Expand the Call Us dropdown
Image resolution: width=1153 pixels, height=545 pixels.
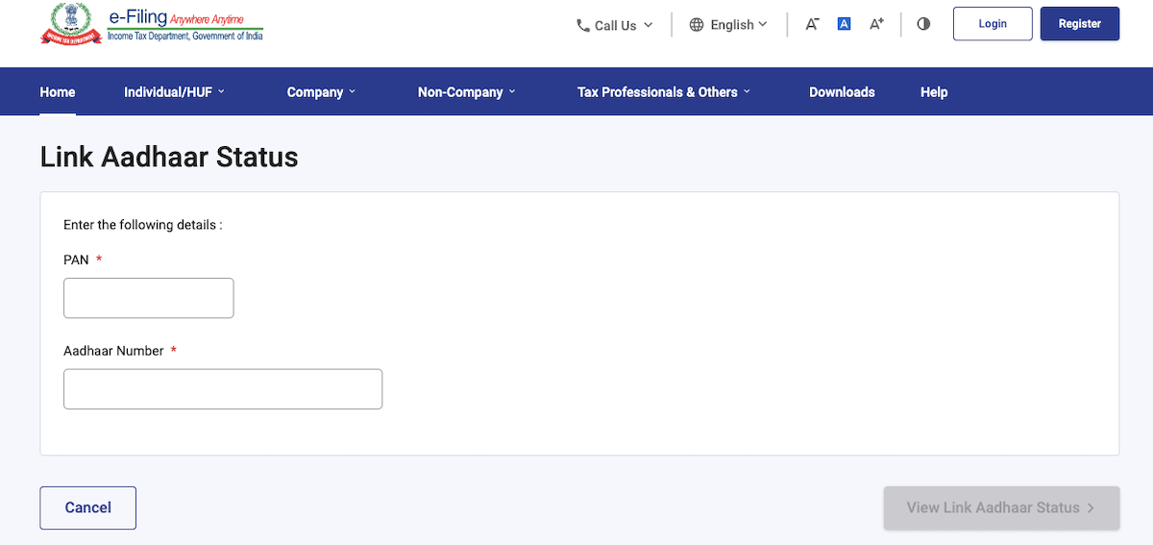tap(615, 26)
